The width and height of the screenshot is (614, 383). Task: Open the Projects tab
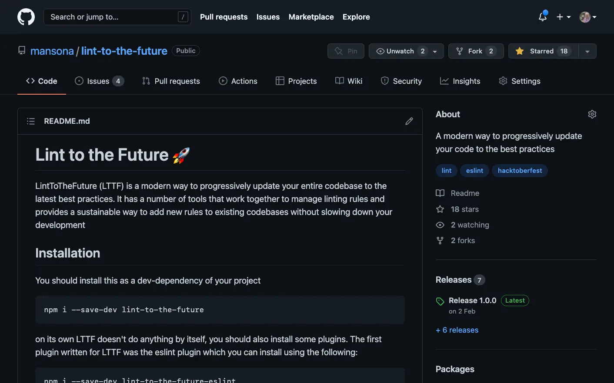click(x=296, y=81)
